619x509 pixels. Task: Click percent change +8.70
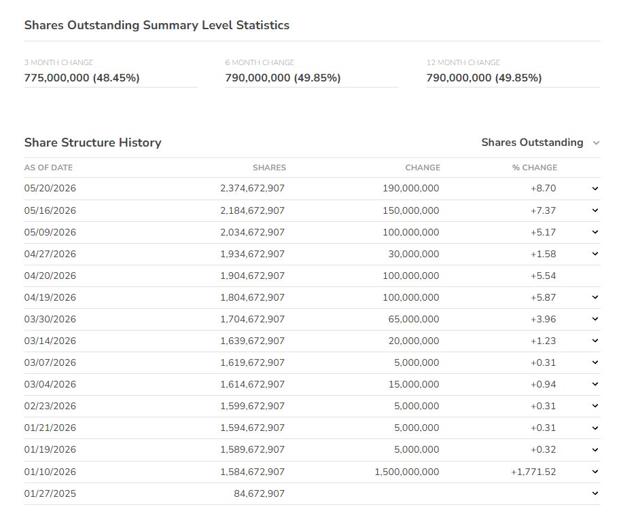pos(543,188)
